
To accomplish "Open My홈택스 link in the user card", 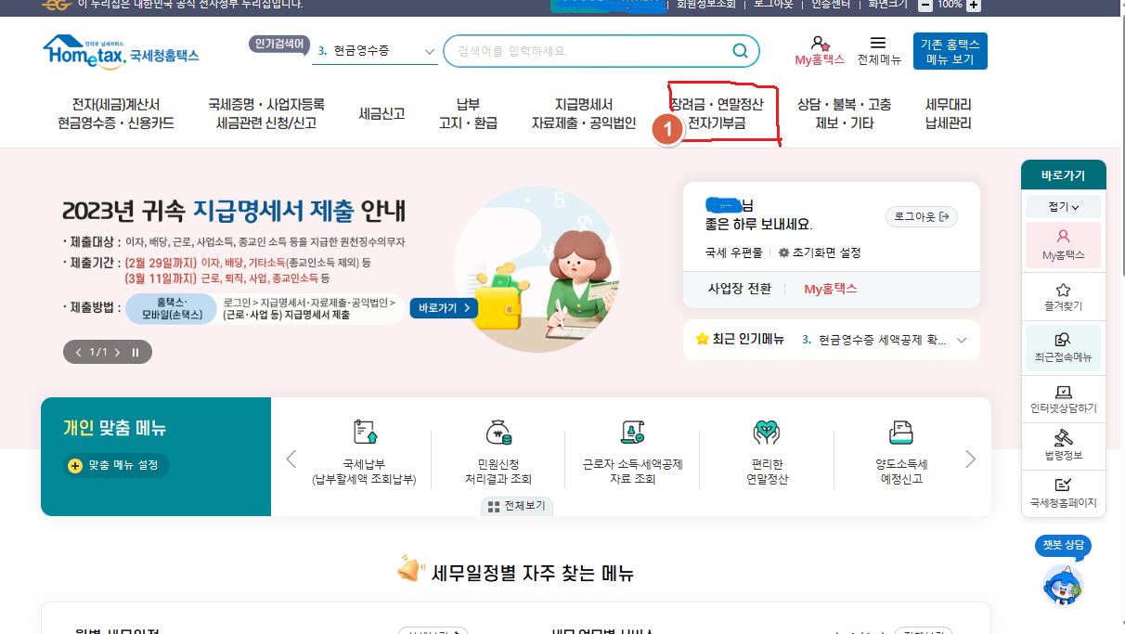I will tap(830, 289).
